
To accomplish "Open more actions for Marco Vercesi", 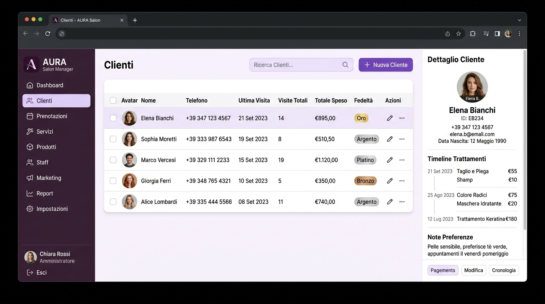I will pos(402,160).
